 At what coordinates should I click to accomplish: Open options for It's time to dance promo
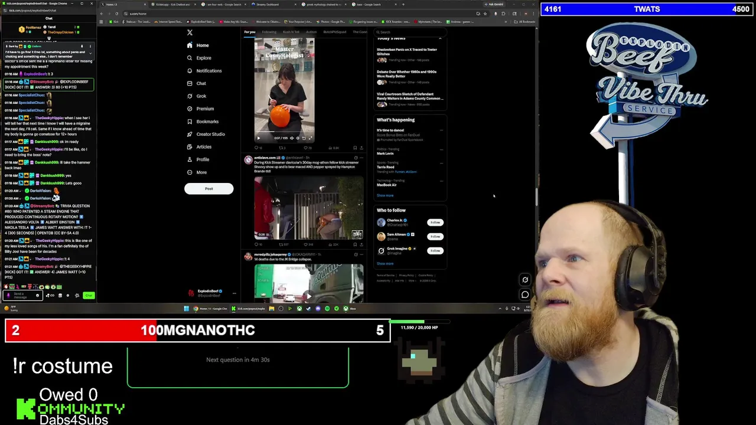pyautogui.click(x=441, y=130)
